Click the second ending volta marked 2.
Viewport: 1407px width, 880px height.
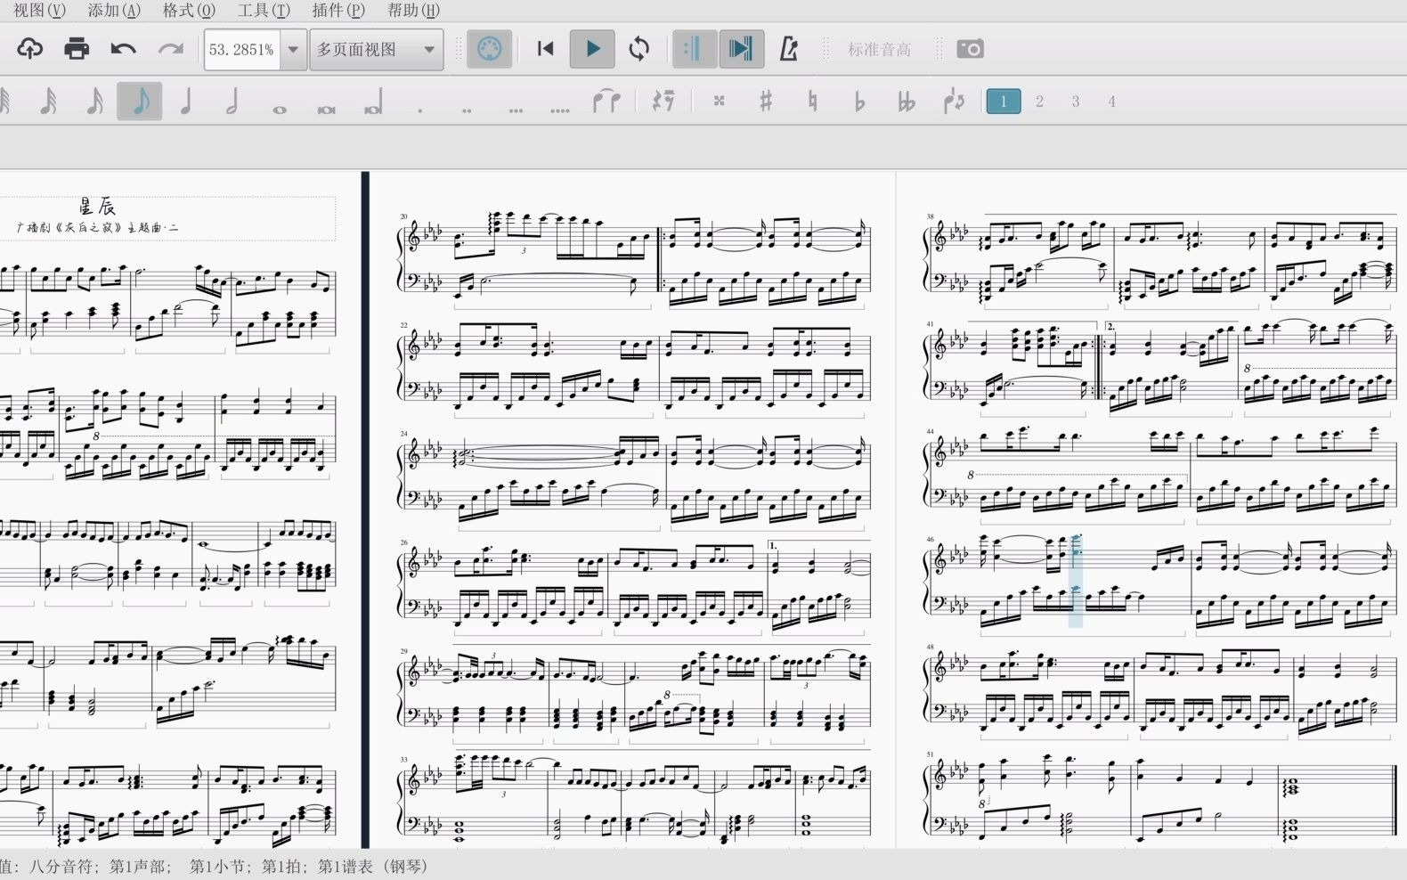(1110, 327)
